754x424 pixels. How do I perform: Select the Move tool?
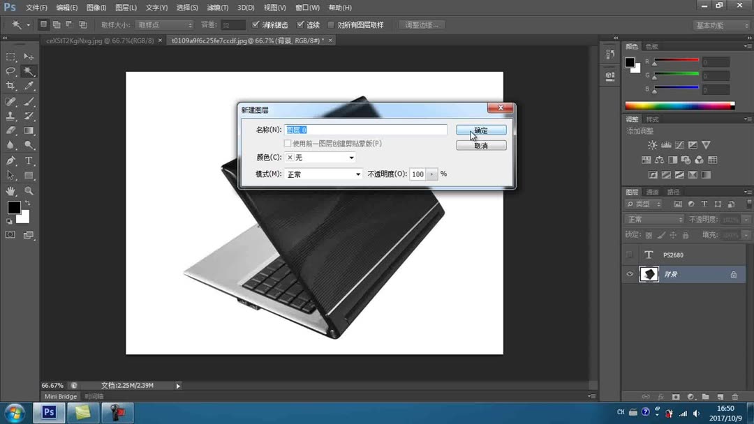27,56
